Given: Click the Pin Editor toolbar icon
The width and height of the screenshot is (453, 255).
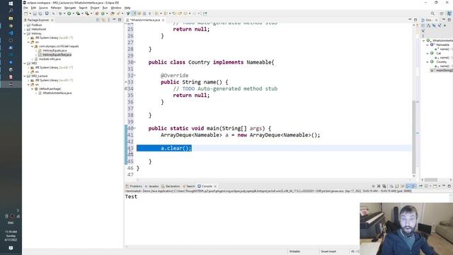Looking at the screenshot, I should 205,13.
